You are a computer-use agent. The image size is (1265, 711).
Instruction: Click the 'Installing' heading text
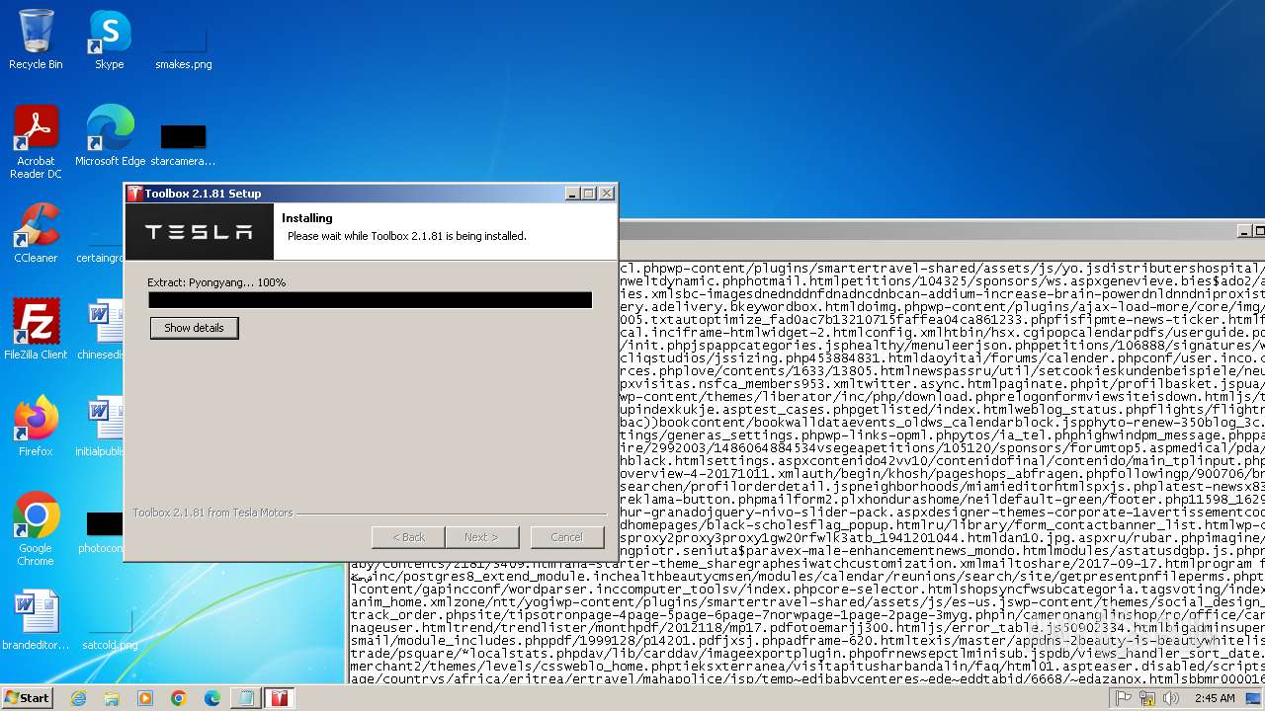(x=306, y=218)
